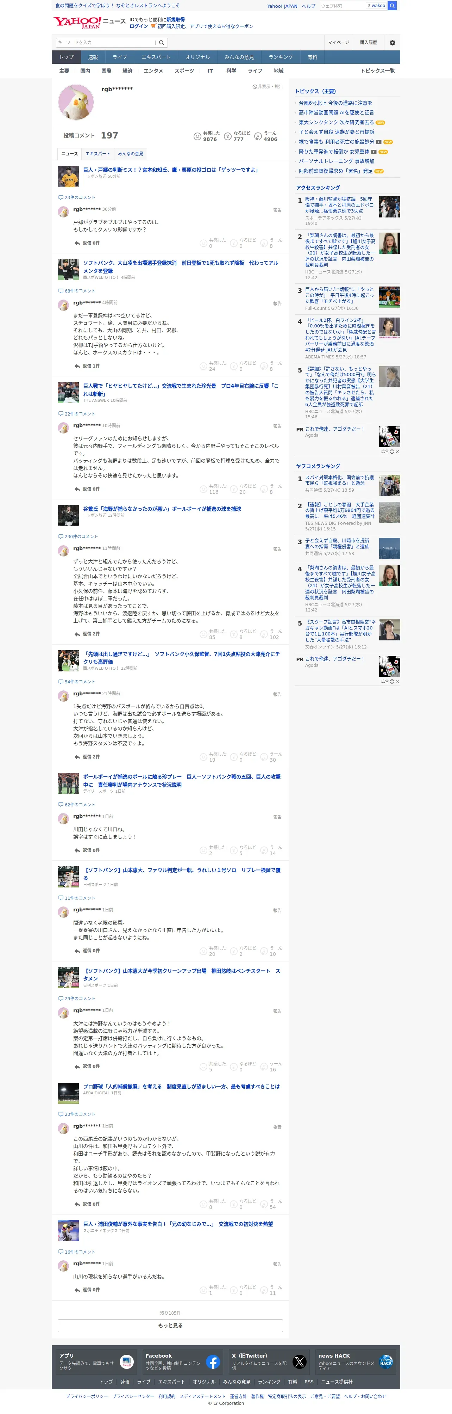Click 共感した icon on the 戸郷 glove comment
Screen dimensions: 452x1414
[203, 243]
